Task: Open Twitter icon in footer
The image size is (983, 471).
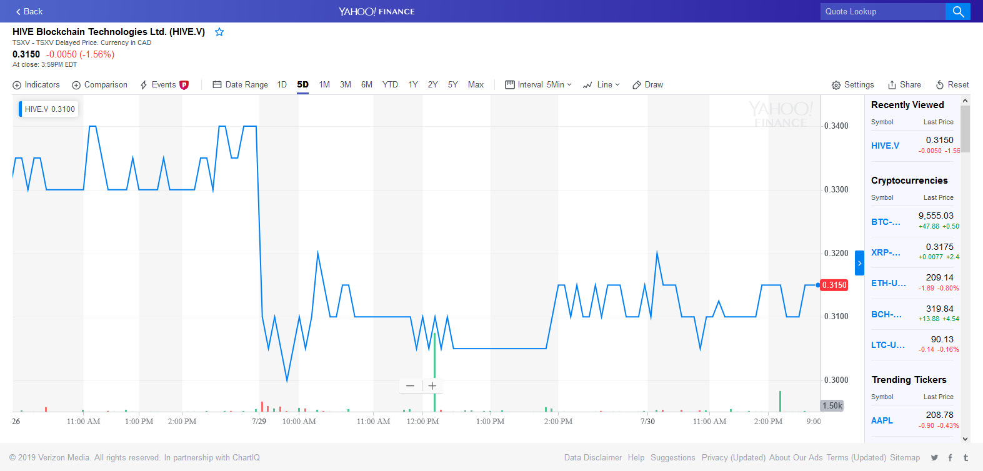Action: click(934, 458)
